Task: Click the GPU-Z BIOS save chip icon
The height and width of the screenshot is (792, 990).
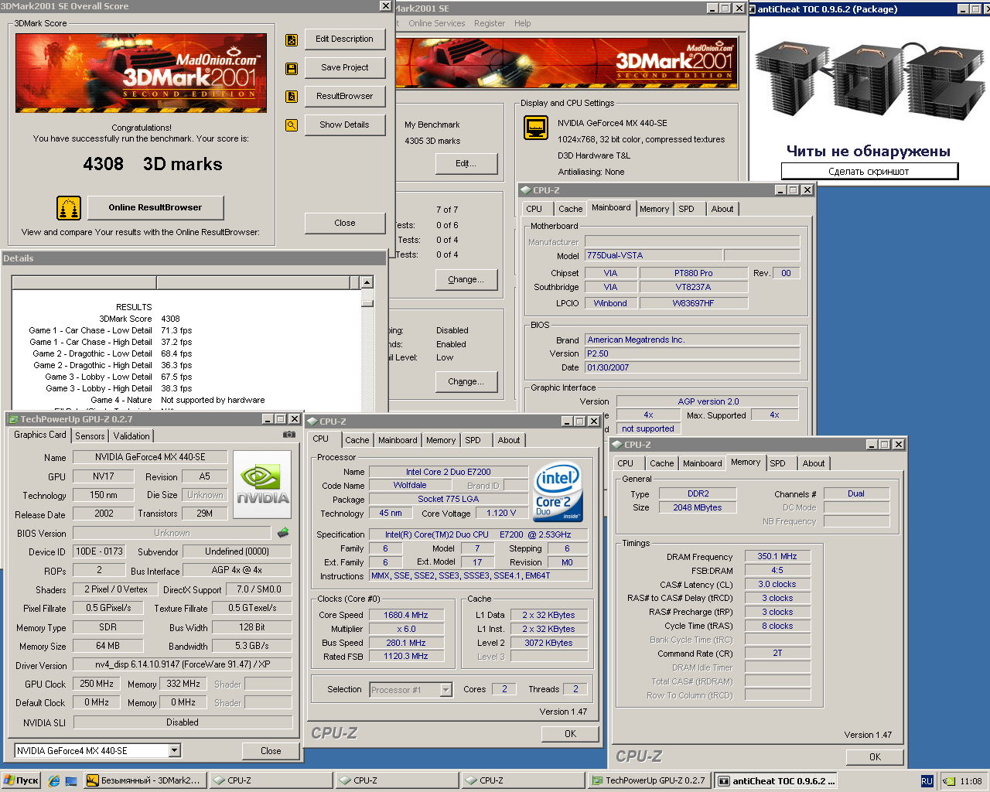Action: 284,532
